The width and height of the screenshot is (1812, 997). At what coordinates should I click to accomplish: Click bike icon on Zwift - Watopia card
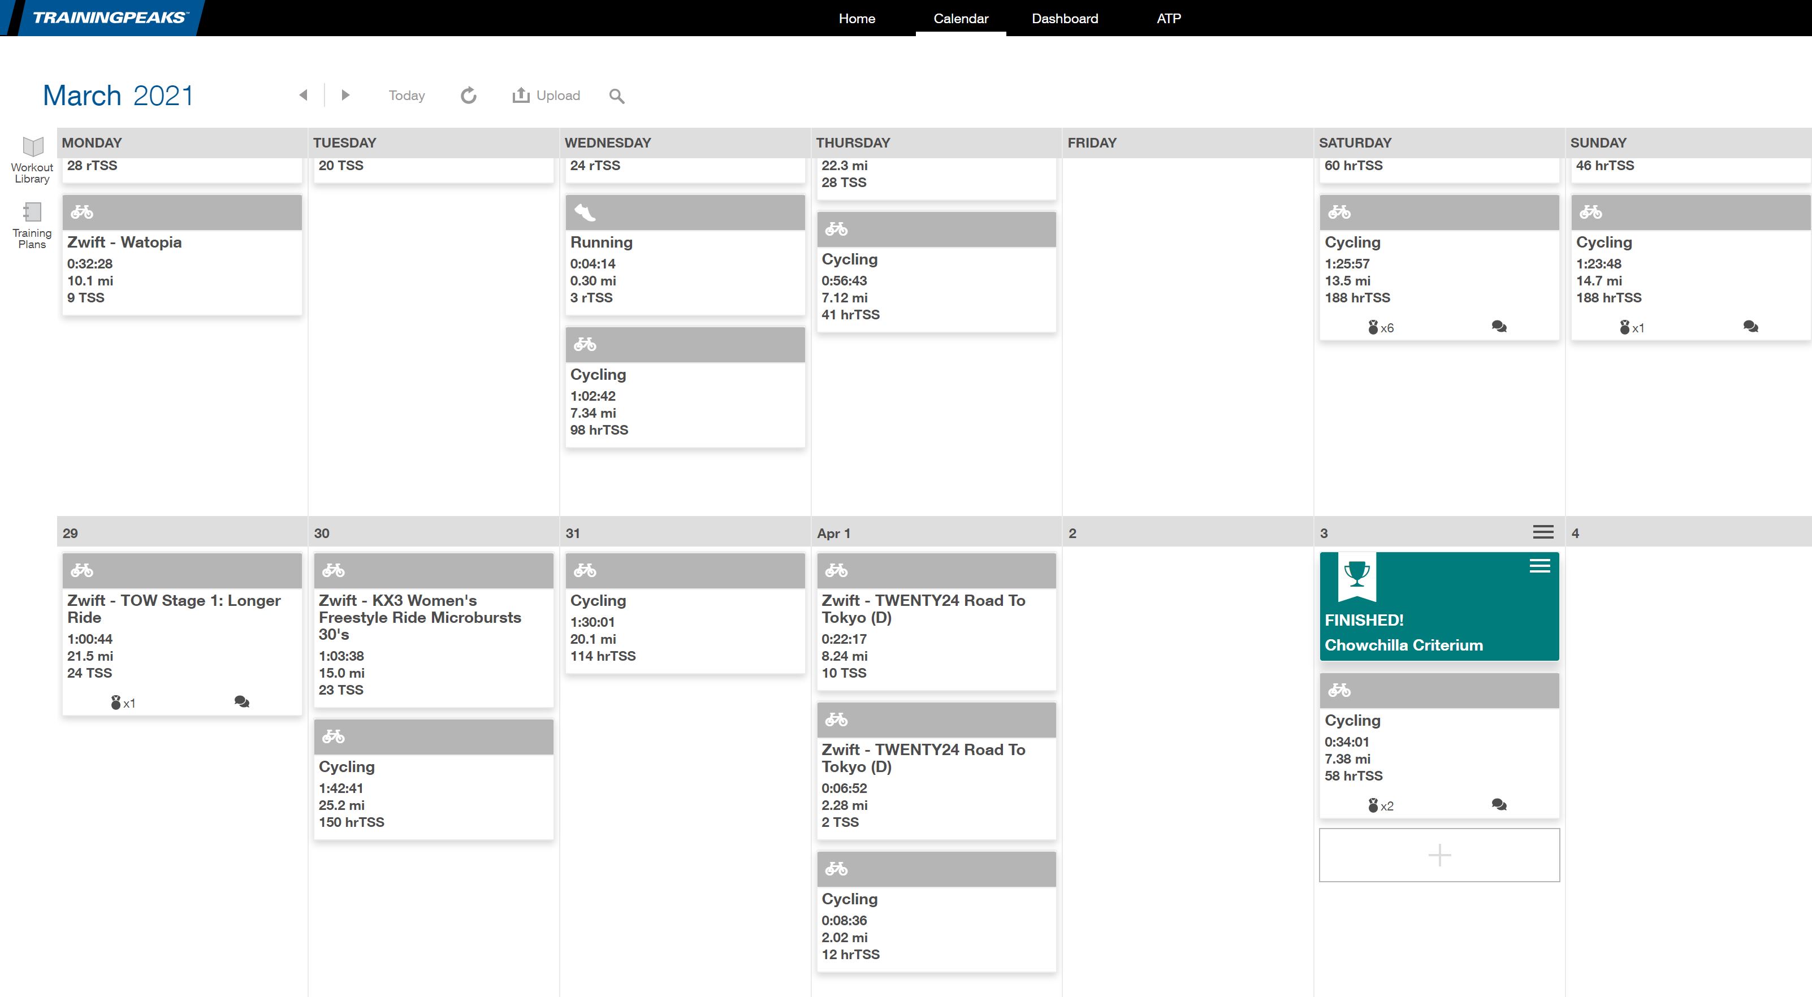(81, 211)
